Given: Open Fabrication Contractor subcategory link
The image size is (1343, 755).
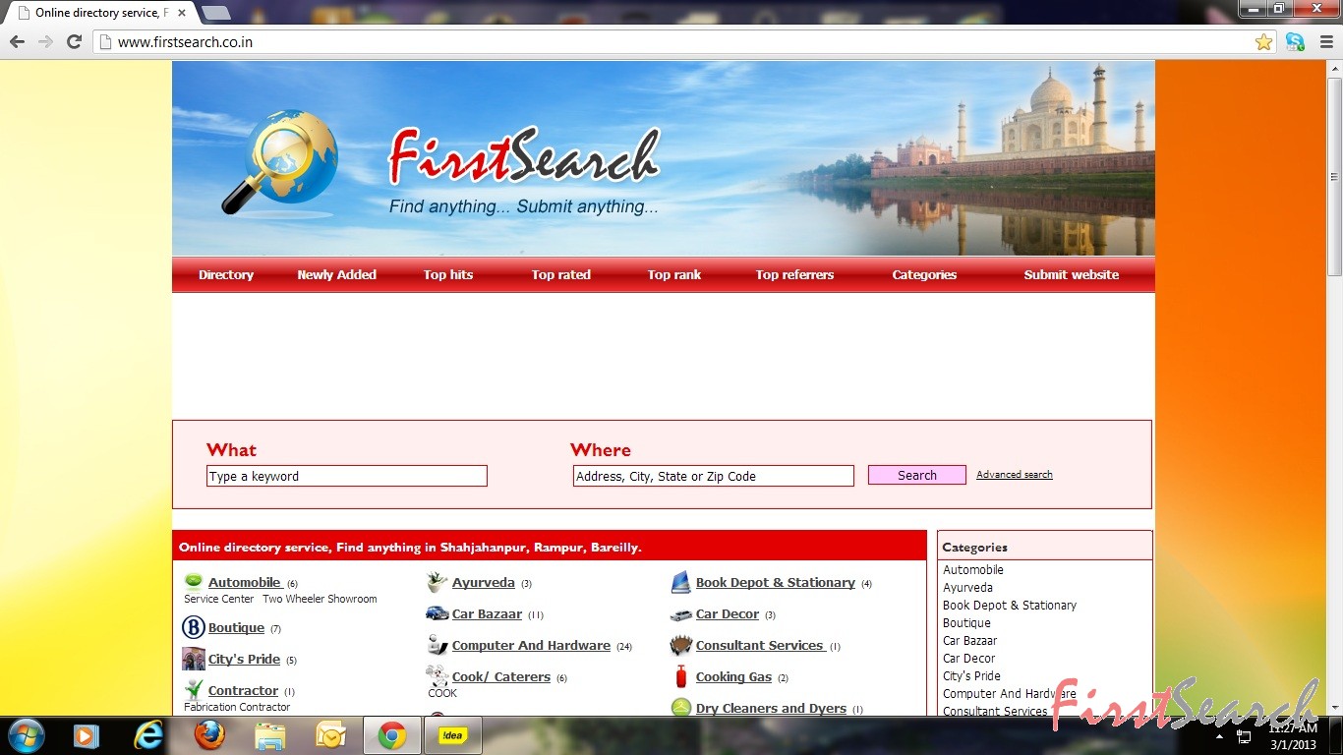Looking at the screenshot, I should [x=237, y=707].
